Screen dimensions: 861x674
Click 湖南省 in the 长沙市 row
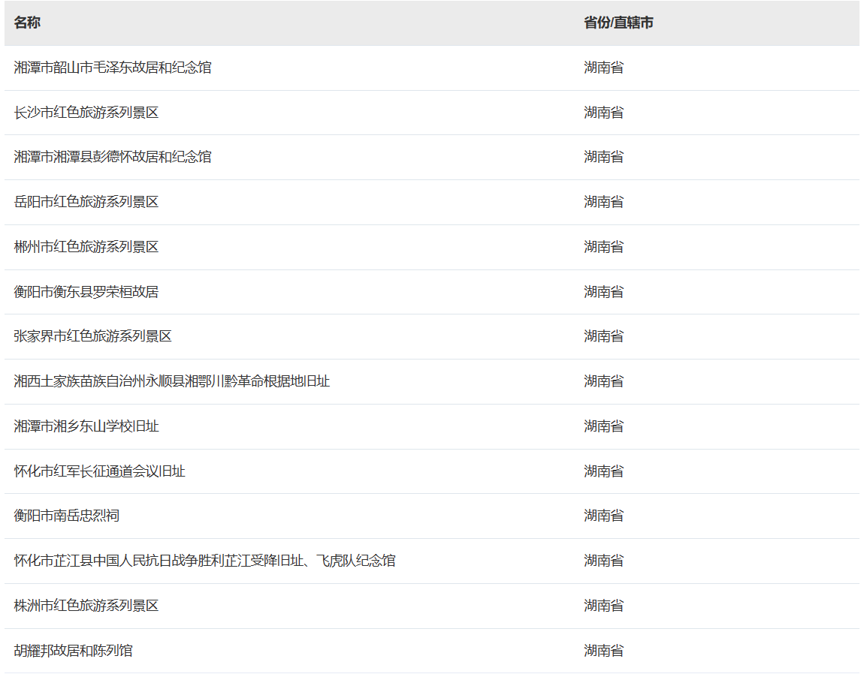[603, 113]
